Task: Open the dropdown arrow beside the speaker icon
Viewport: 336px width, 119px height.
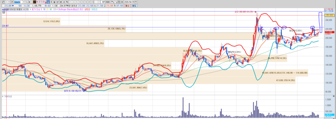Action: (32, 2)
